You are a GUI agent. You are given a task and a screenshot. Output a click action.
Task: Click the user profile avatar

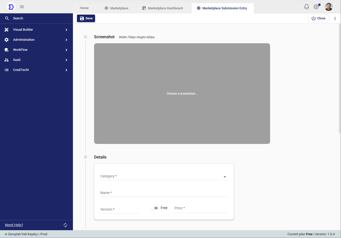pos(328,7)
